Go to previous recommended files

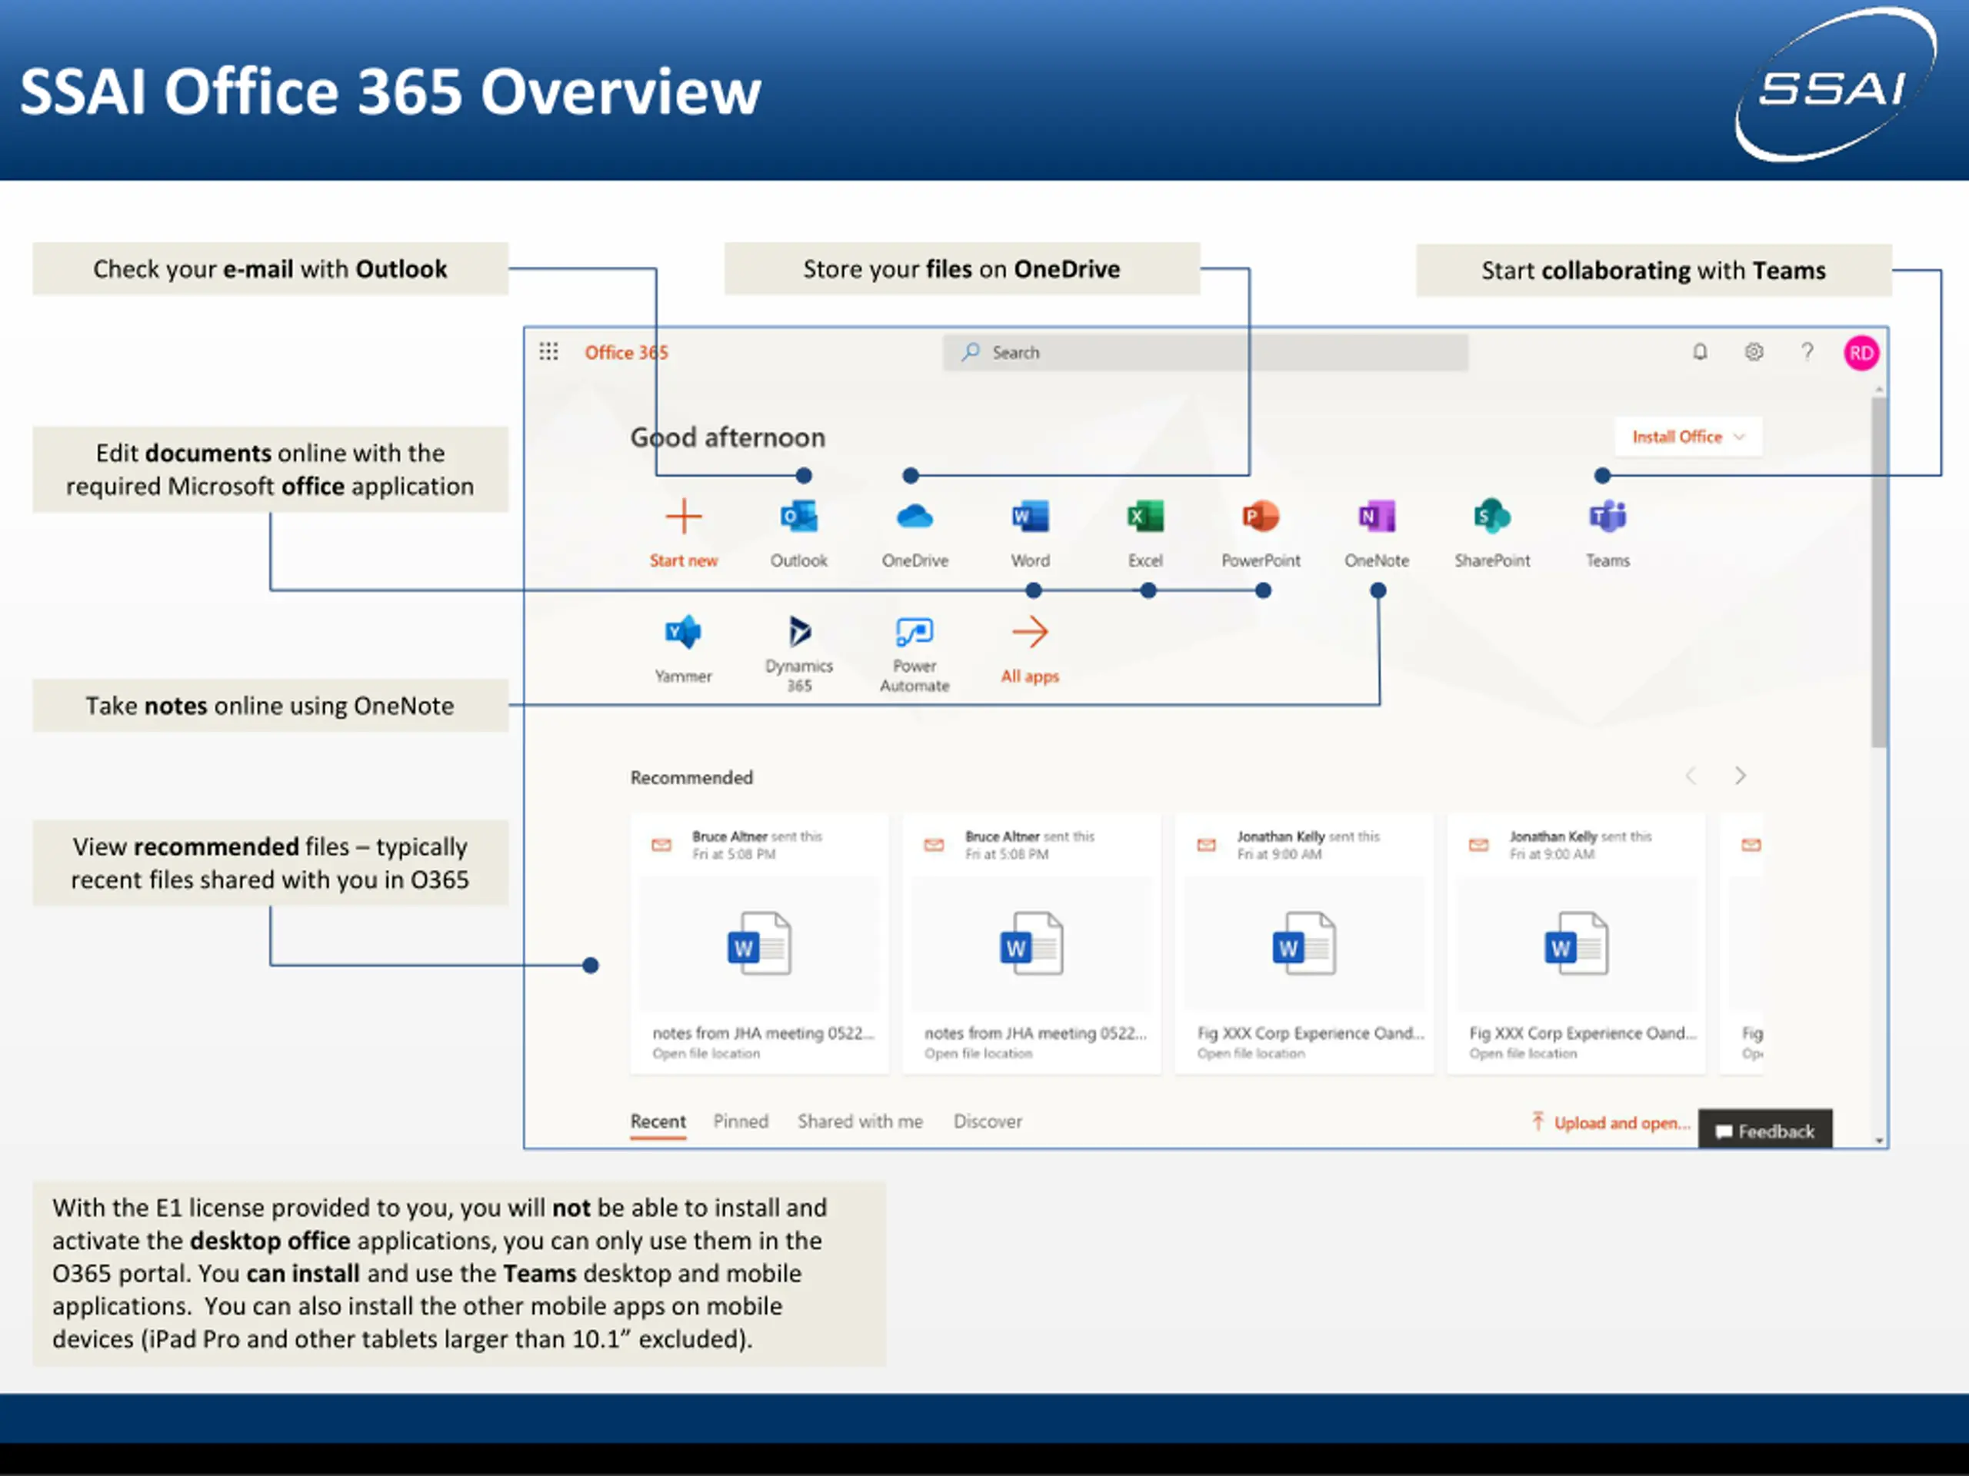pyautogui.click(x=1691, y=776)
